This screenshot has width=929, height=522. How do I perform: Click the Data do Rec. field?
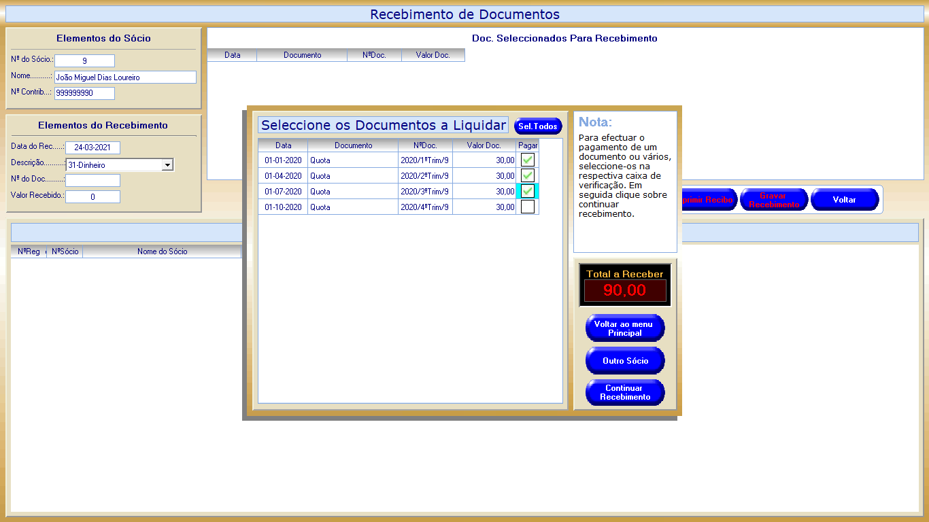(92, 147)
